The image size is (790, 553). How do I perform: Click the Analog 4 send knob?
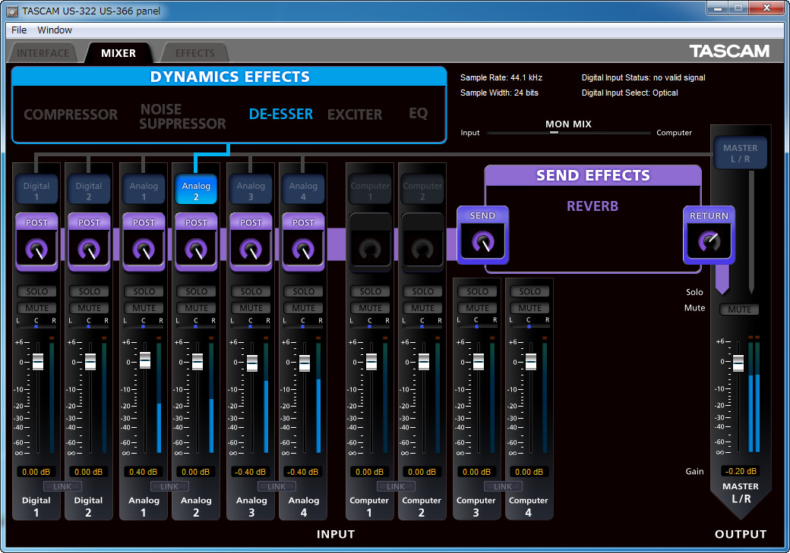coord(303,249)
